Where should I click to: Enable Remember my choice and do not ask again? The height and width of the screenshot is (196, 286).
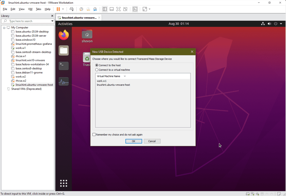[94, 134]
